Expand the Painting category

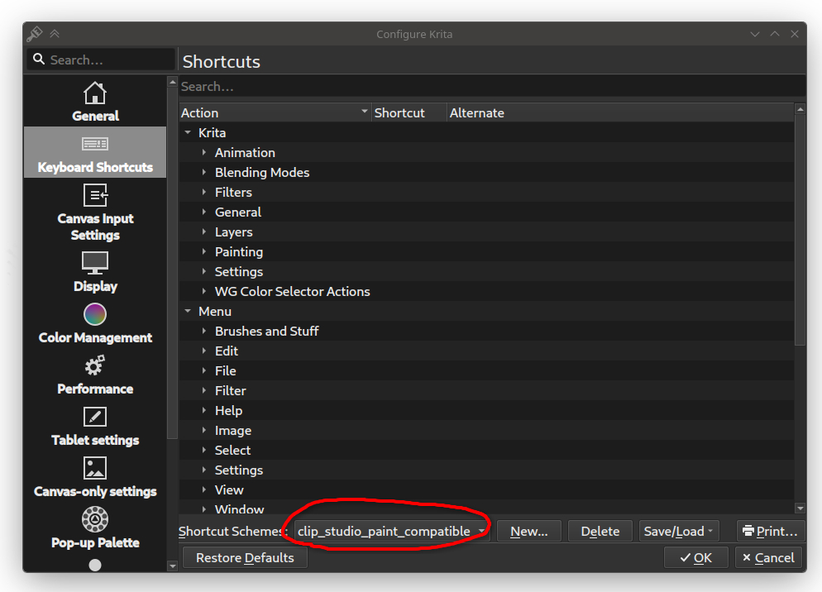(204, 251)
